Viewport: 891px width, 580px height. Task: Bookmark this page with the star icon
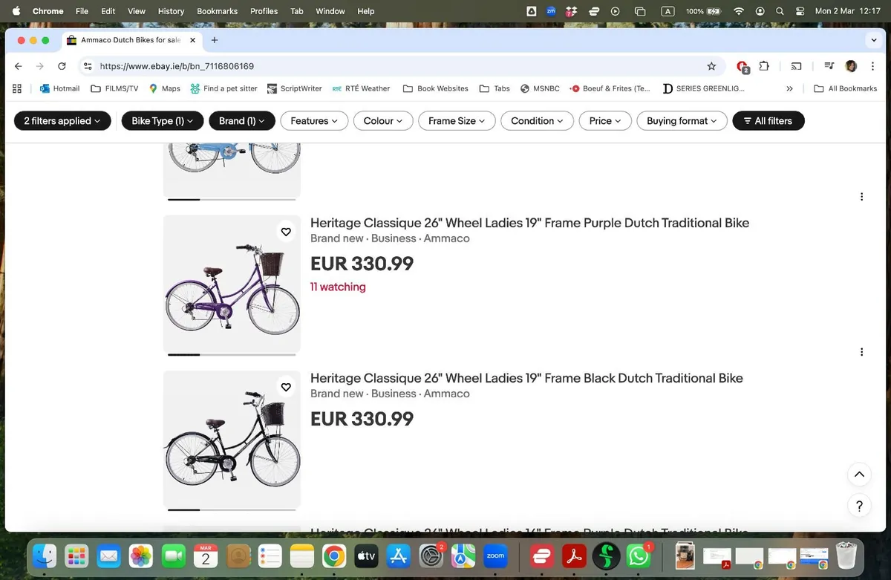coord(711,66)
